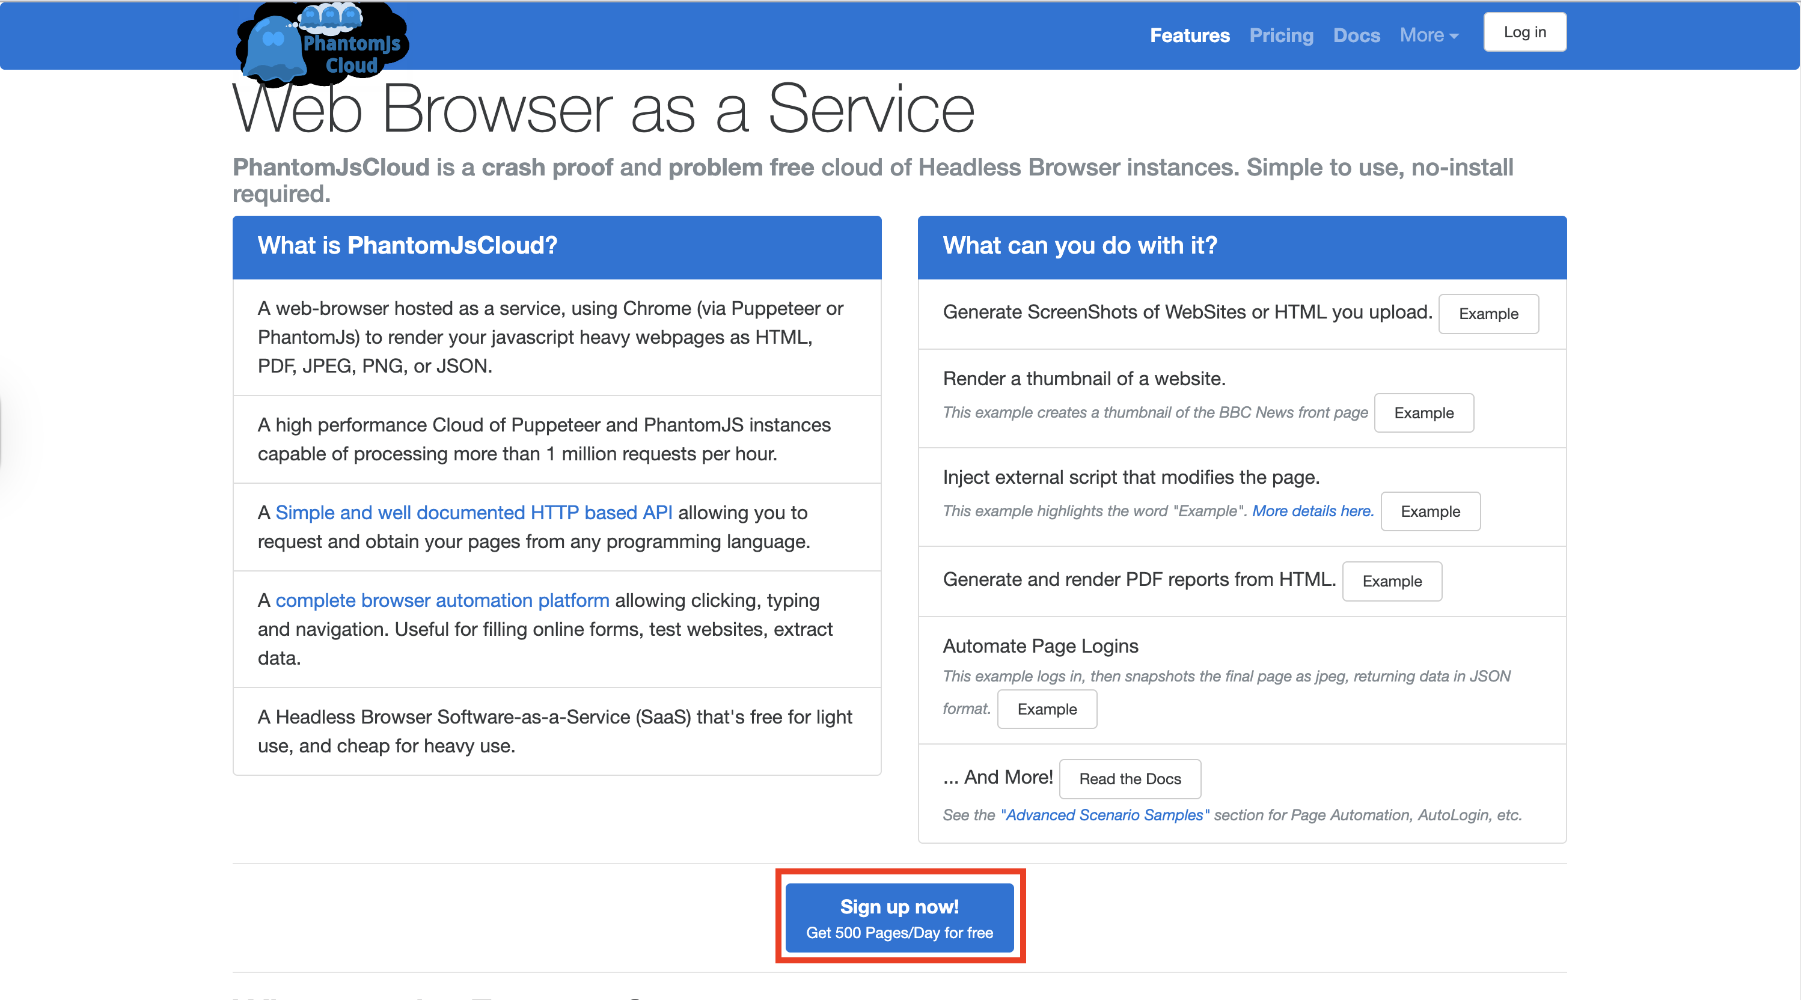Open the More dropdown in the navbar
Screen dimensions: 1801x1000
1428,35
